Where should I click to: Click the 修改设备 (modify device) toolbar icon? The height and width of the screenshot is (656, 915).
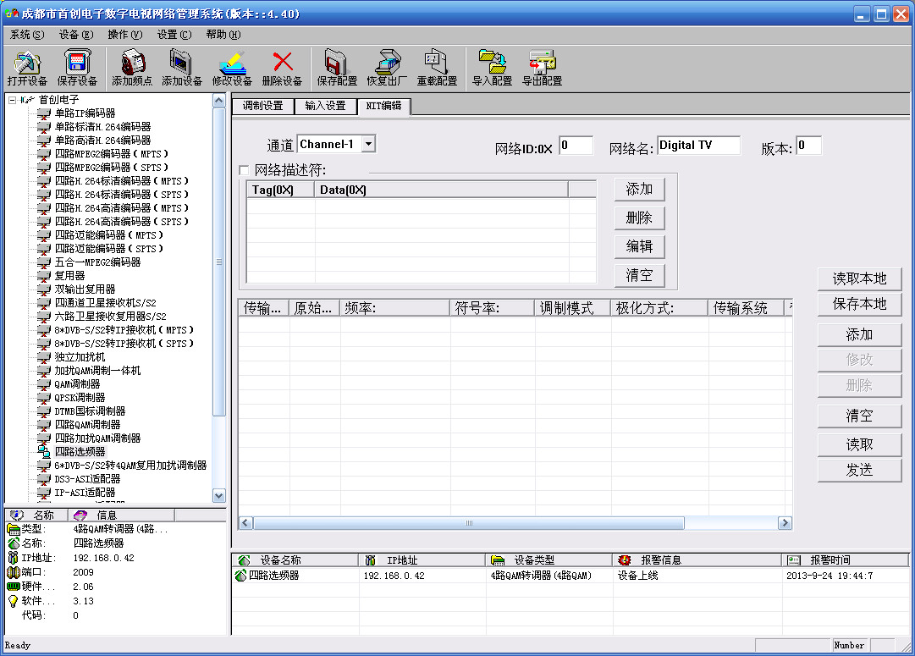coord(232,63)
